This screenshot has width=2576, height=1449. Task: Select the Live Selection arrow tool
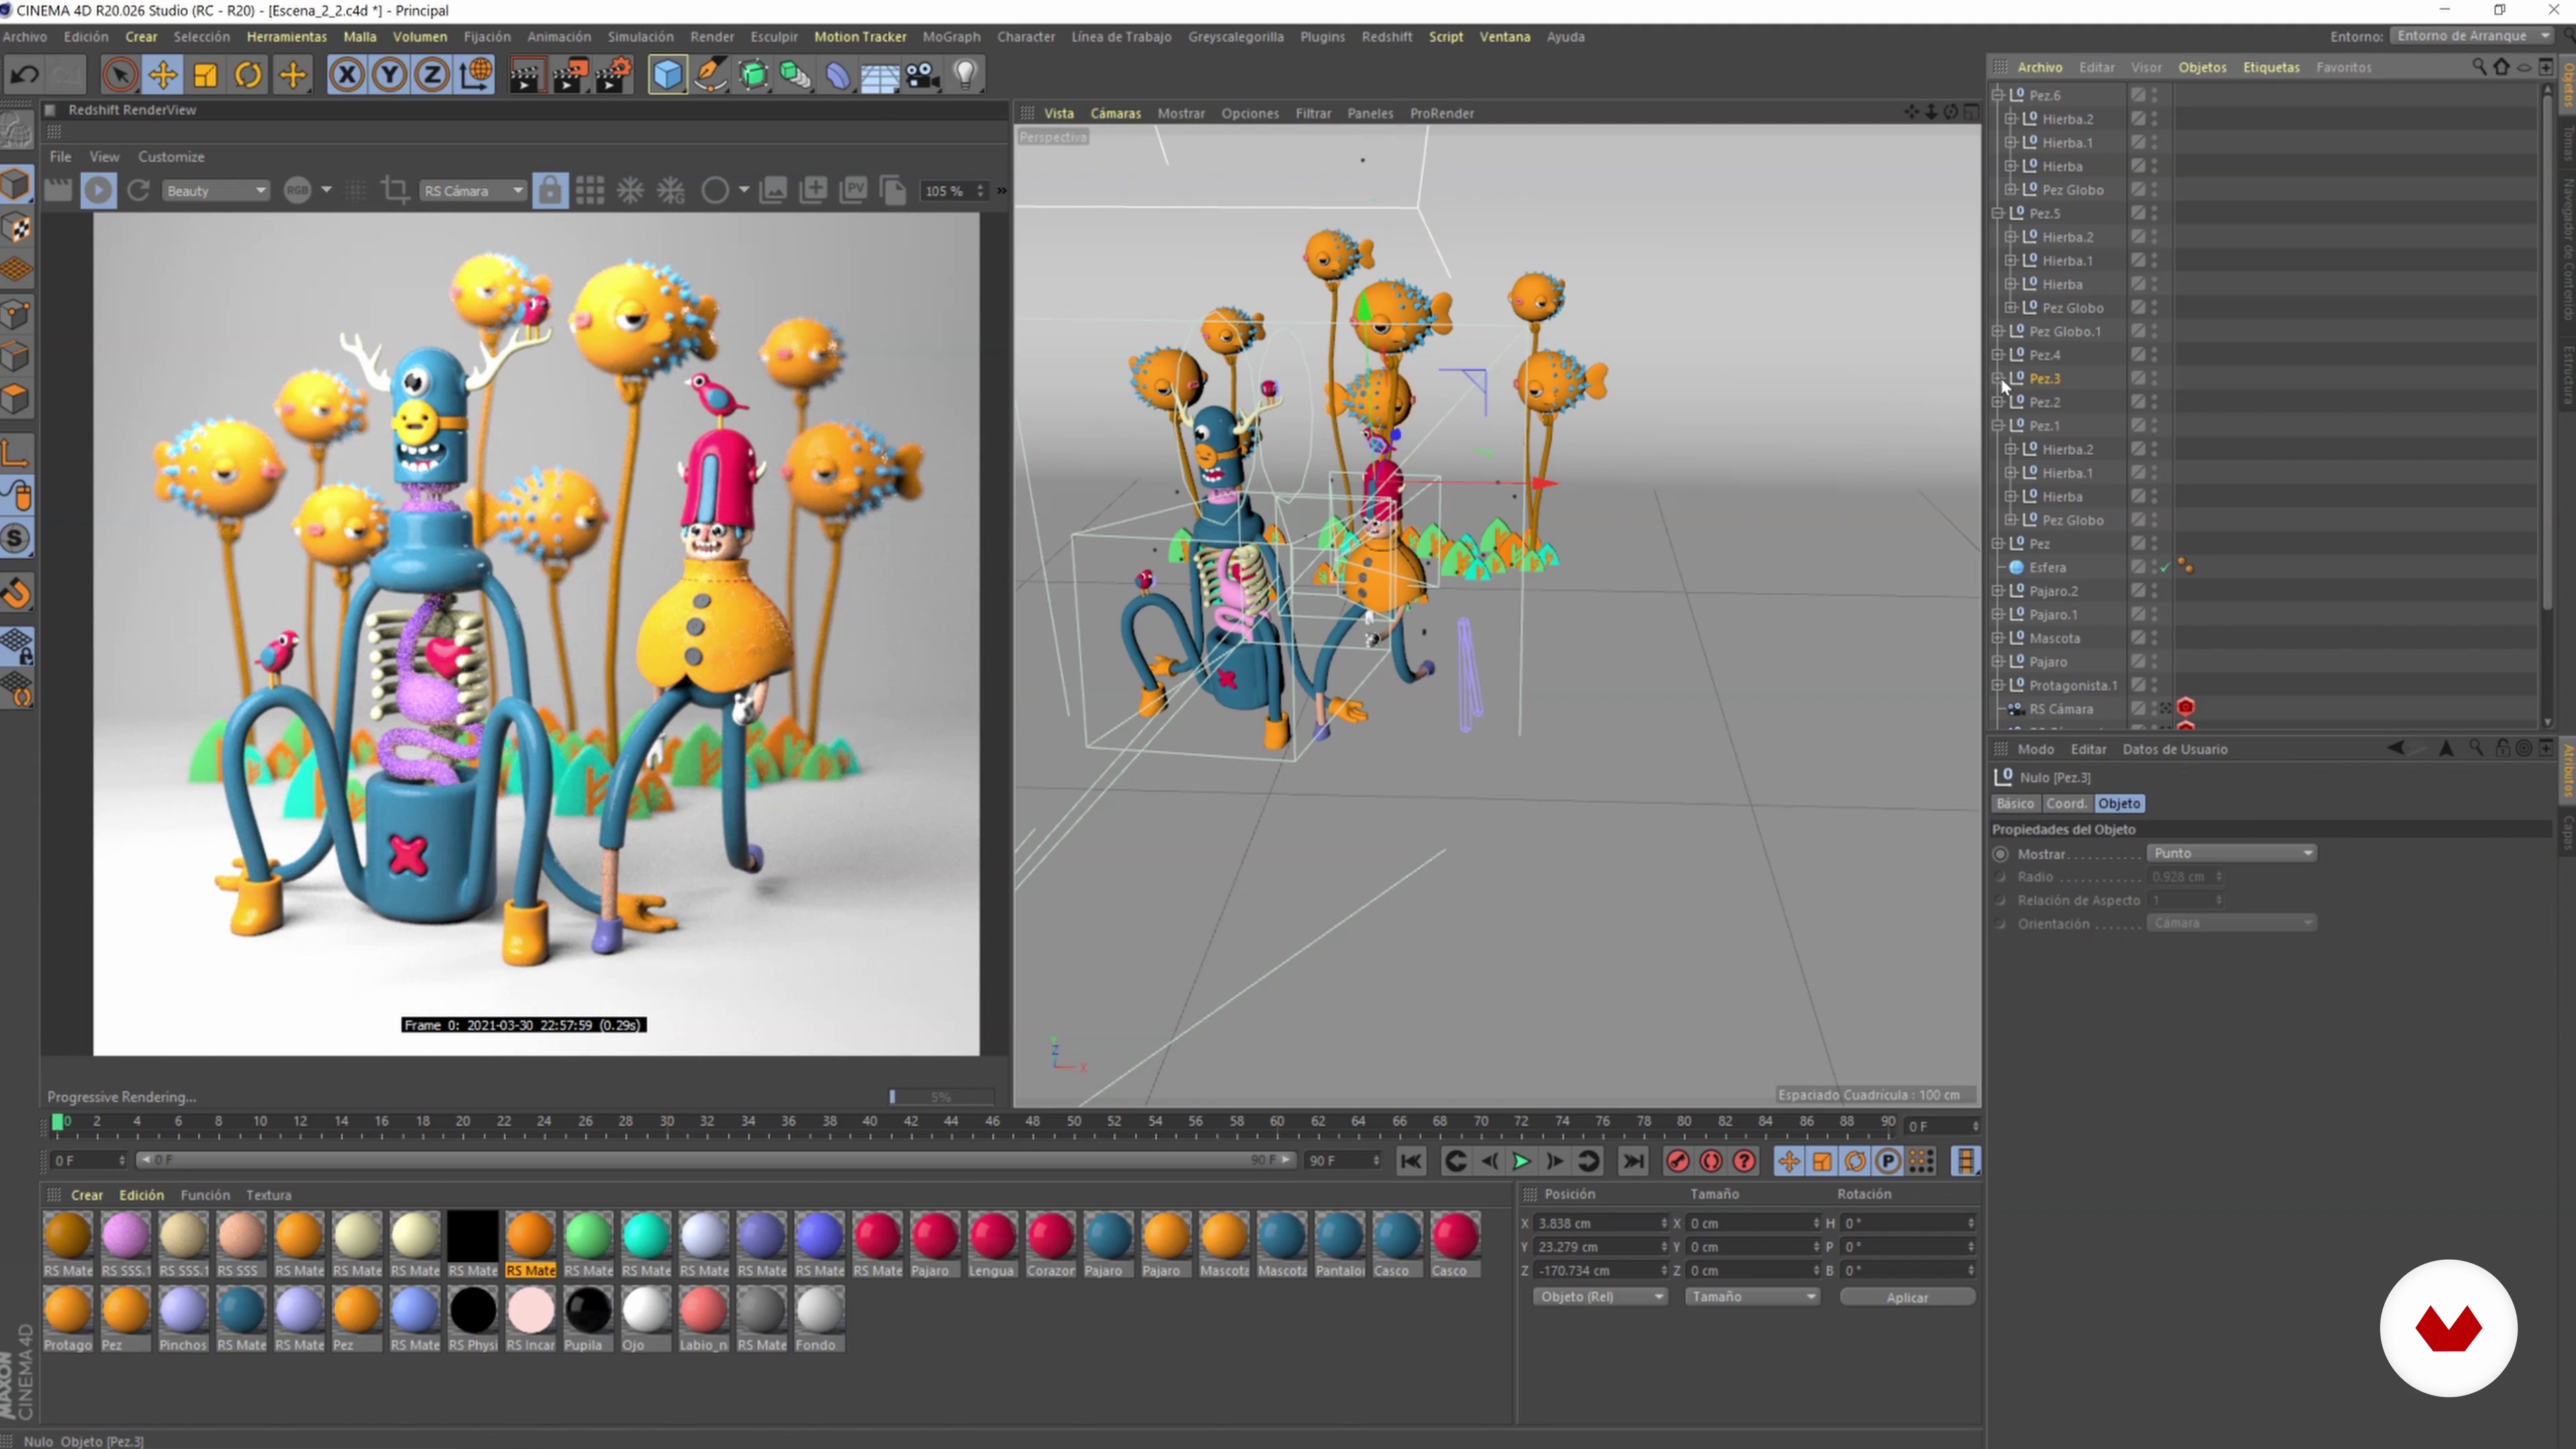pos(120,75)
